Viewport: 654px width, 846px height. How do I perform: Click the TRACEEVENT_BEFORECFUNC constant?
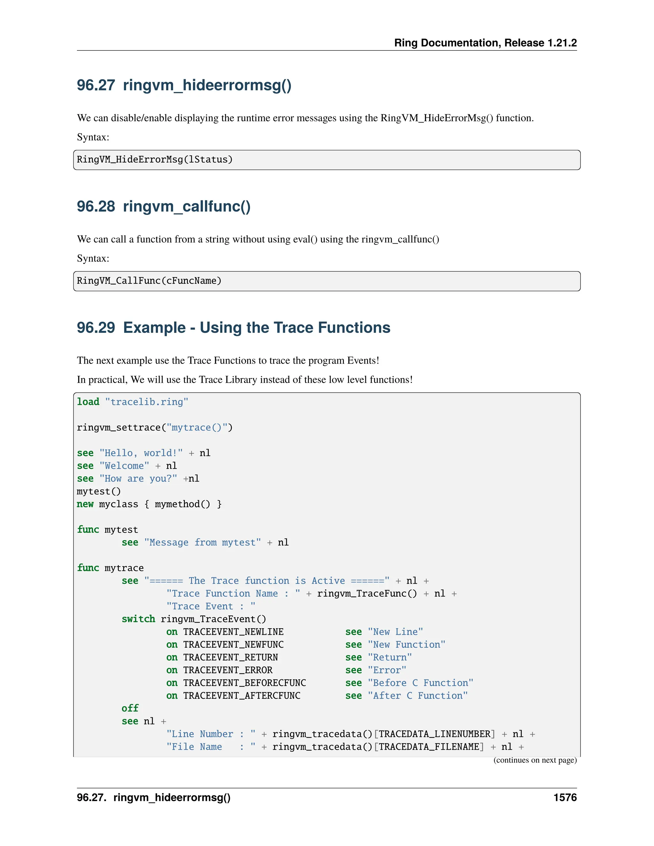point(245,683)
